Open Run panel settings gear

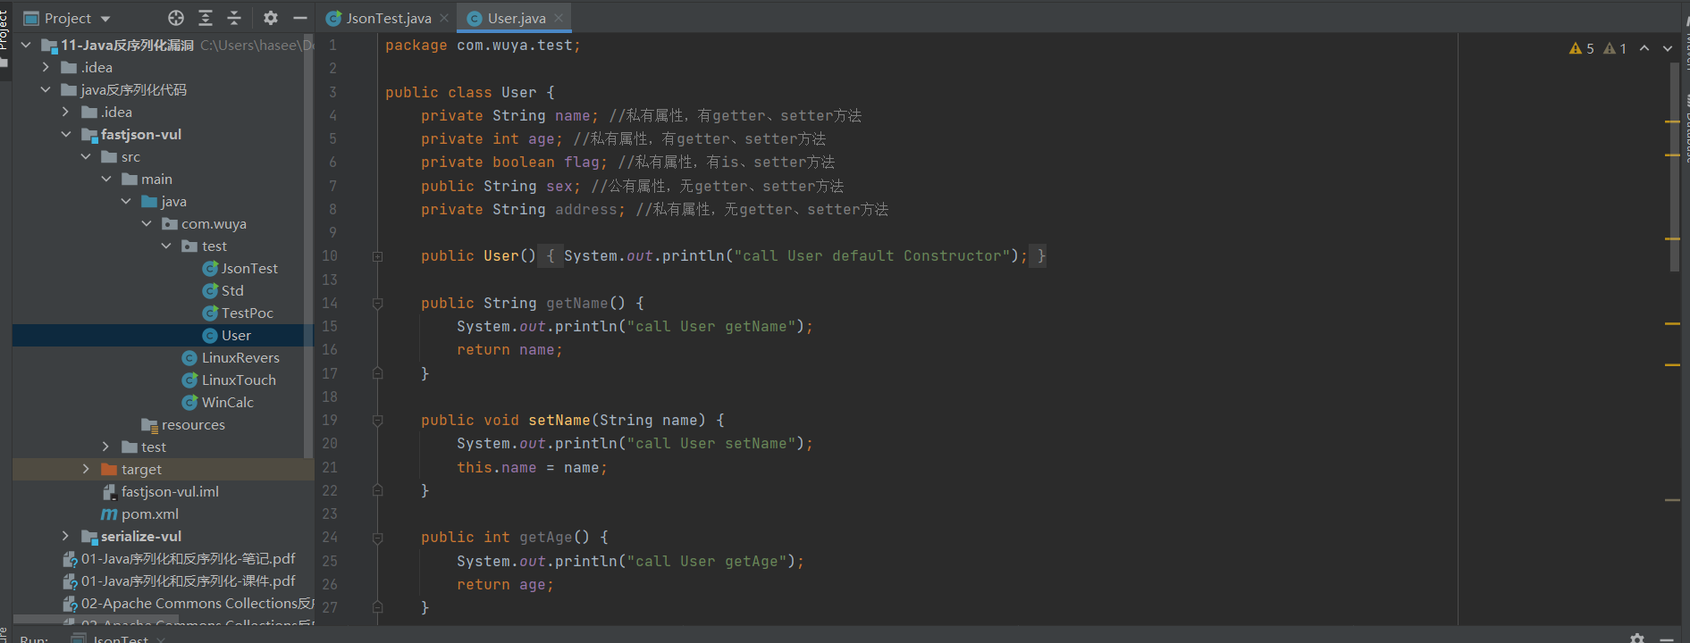[x=1637, y=638]
